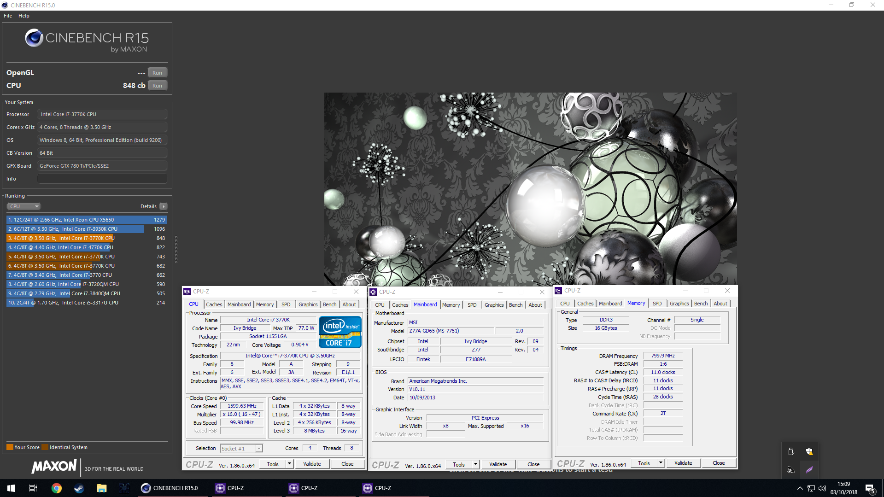Click the CINEBENCH rendered scene image
884x497 pixels.
click(x=530, y=189)
